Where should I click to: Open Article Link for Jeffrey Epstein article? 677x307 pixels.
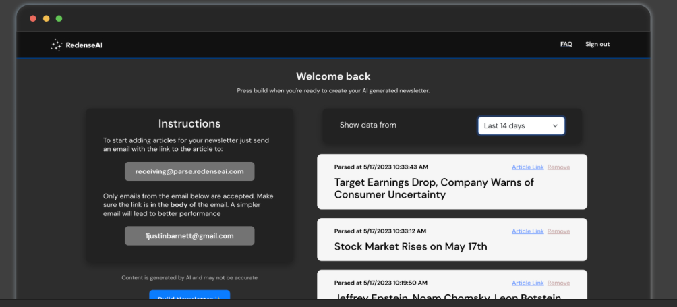click(x=527, y=283)
